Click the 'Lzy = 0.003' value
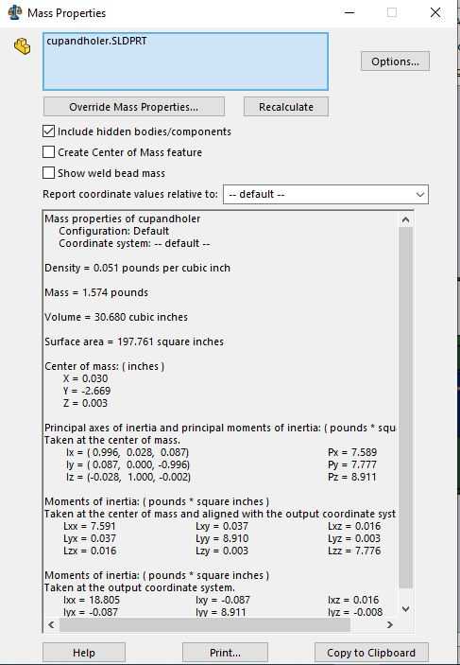This screenshot has width=460, height=665. point(222,551)
